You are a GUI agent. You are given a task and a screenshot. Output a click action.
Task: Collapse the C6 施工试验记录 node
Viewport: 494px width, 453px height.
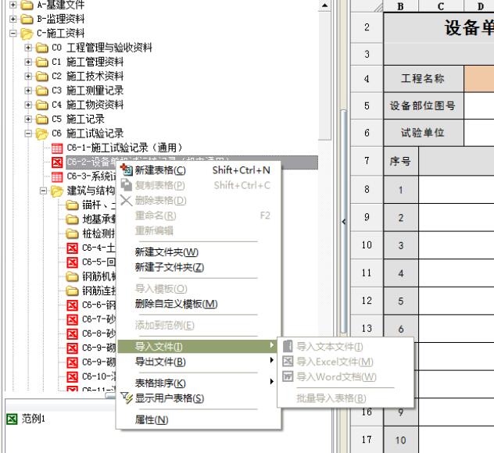(28, 133)
